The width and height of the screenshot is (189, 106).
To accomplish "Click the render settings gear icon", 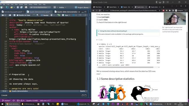I will coord(52,15).
